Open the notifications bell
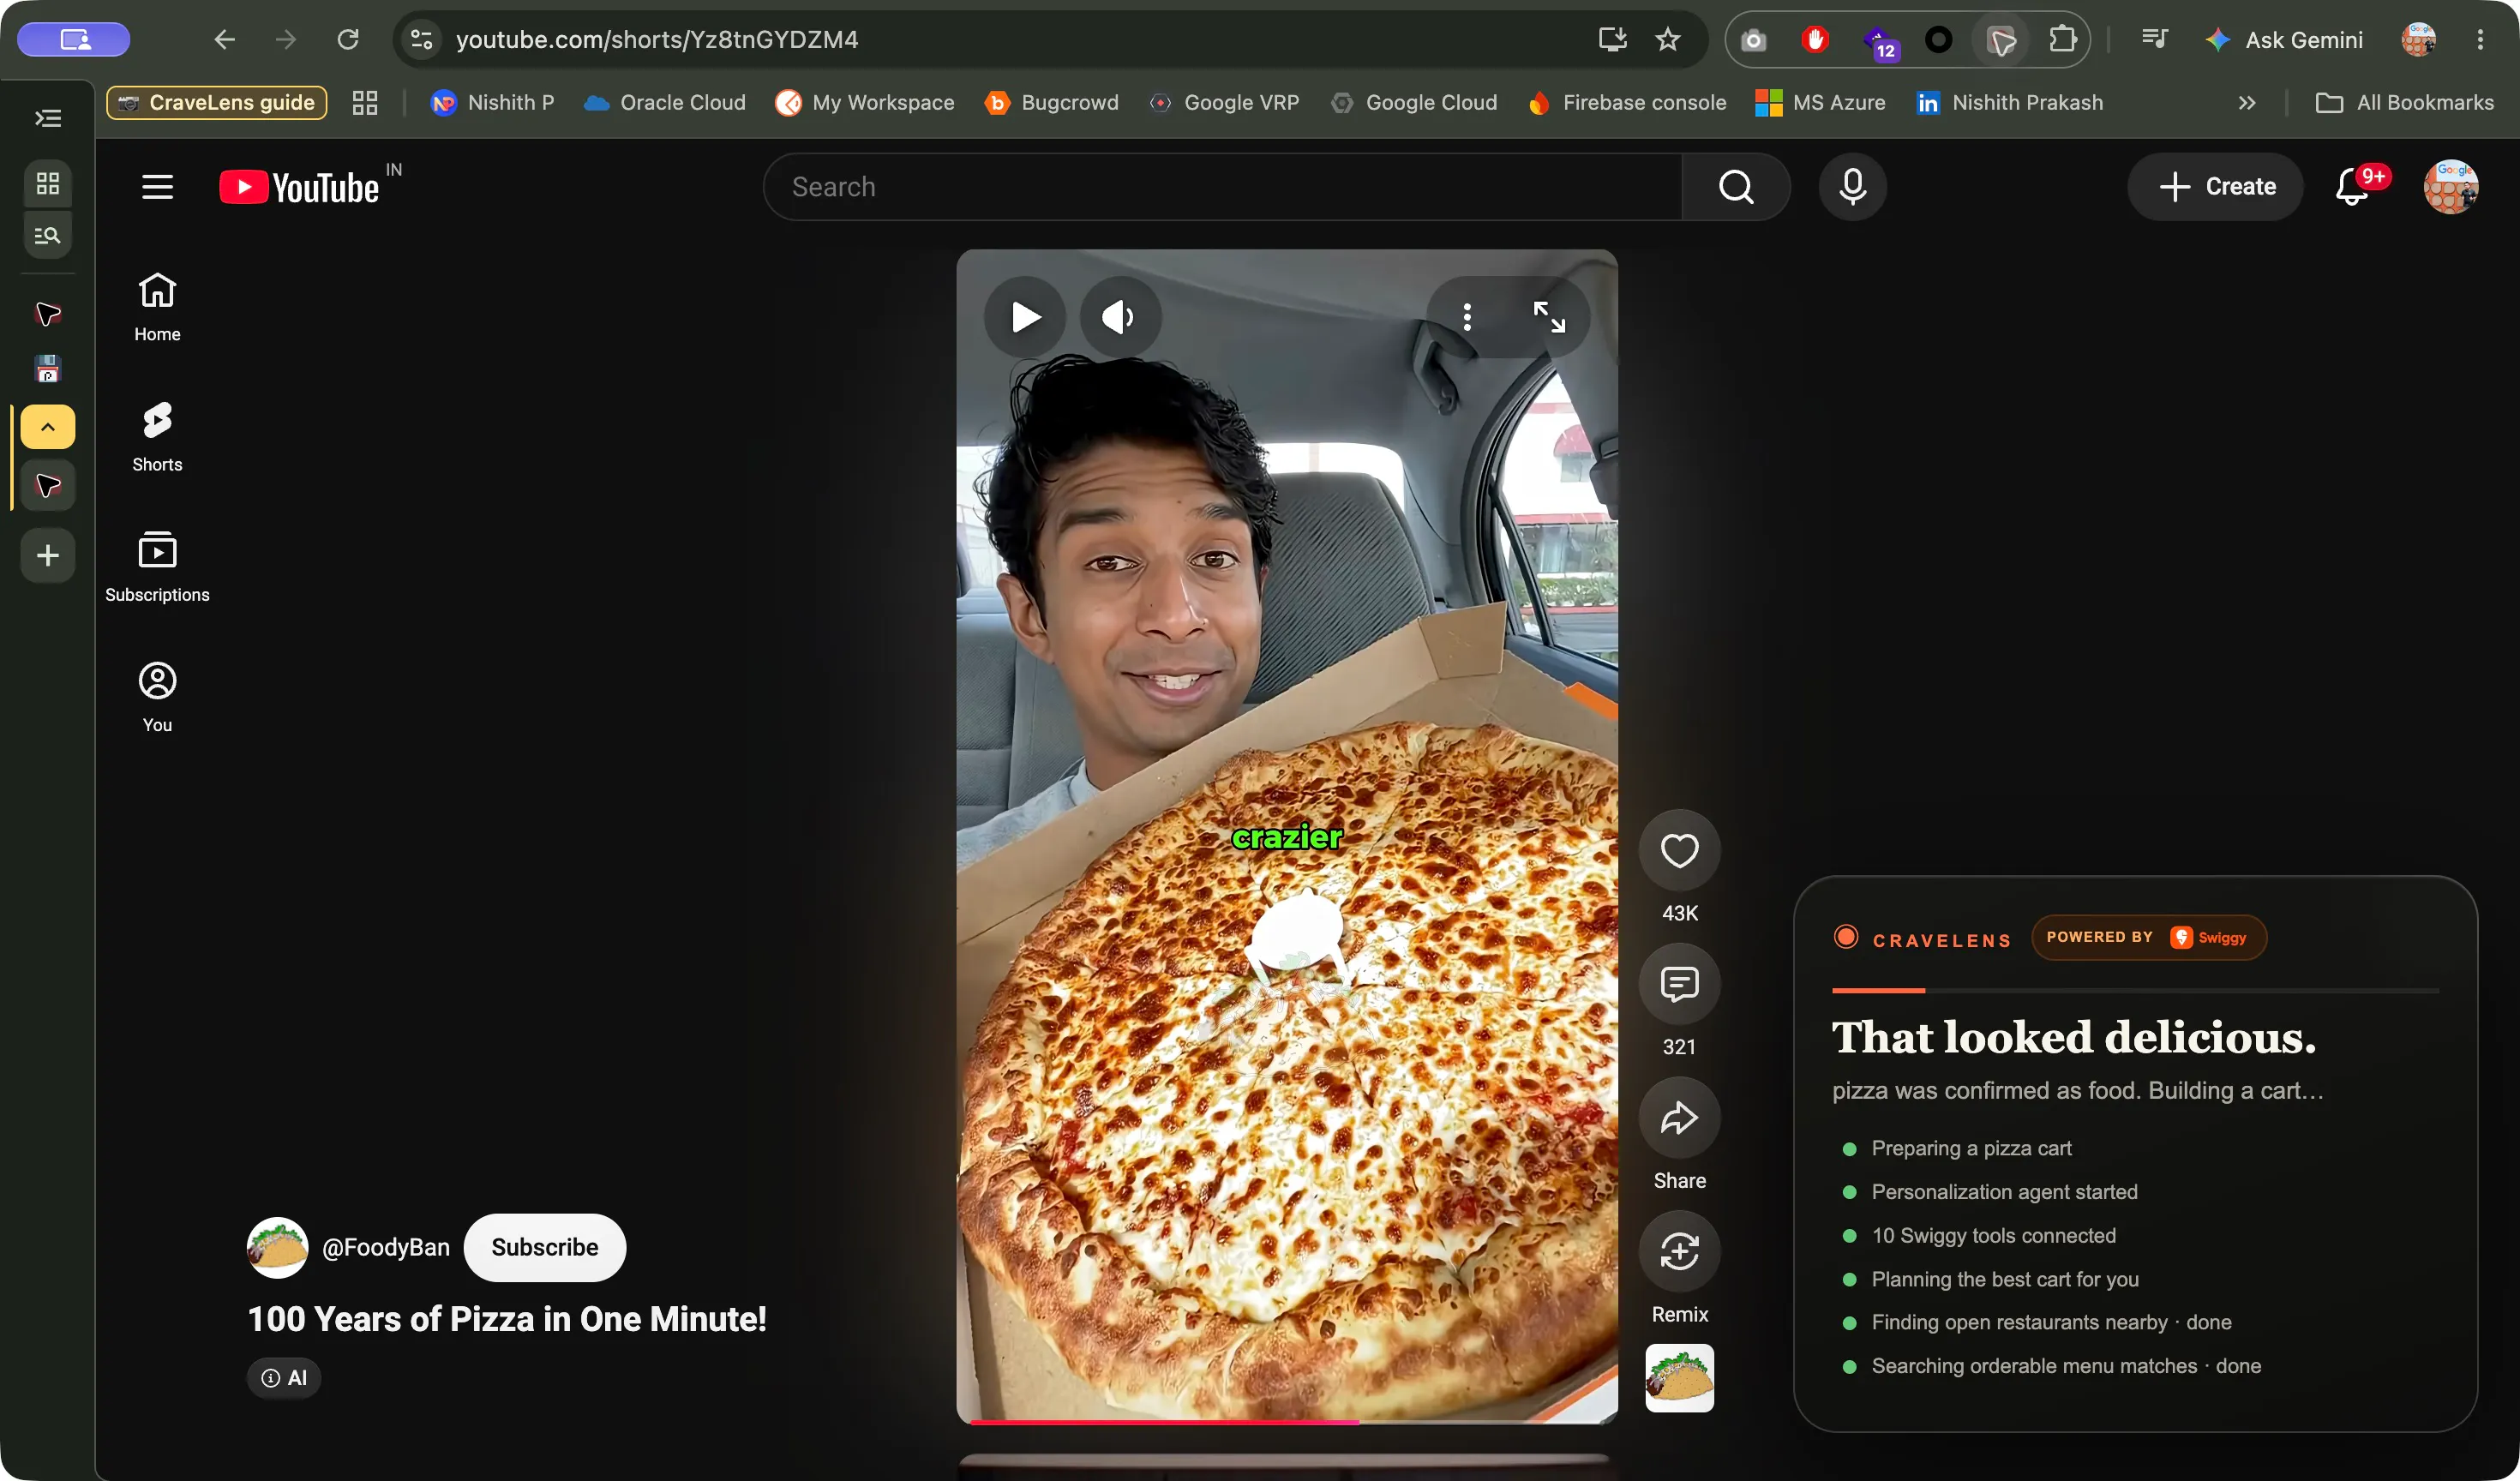2520x1481 pixels. 2352,187
